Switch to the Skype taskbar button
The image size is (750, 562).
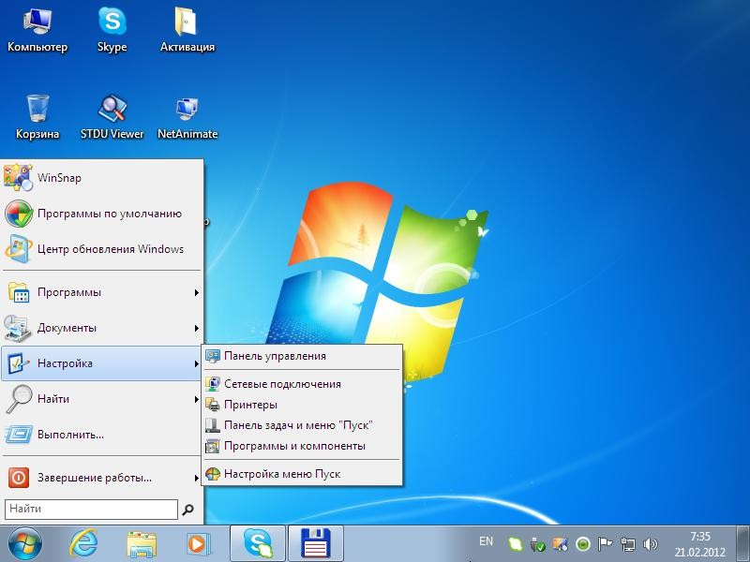[x=258, y=544]
